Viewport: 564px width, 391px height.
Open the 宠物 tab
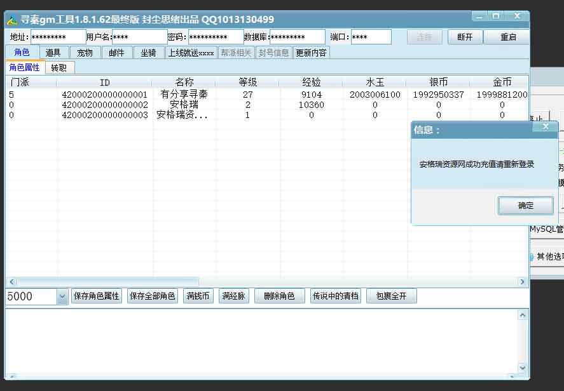[x=85, y=53]
